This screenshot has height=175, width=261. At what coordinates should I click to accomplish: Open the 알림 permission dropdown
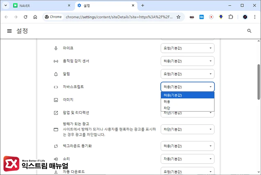[188, 74]
